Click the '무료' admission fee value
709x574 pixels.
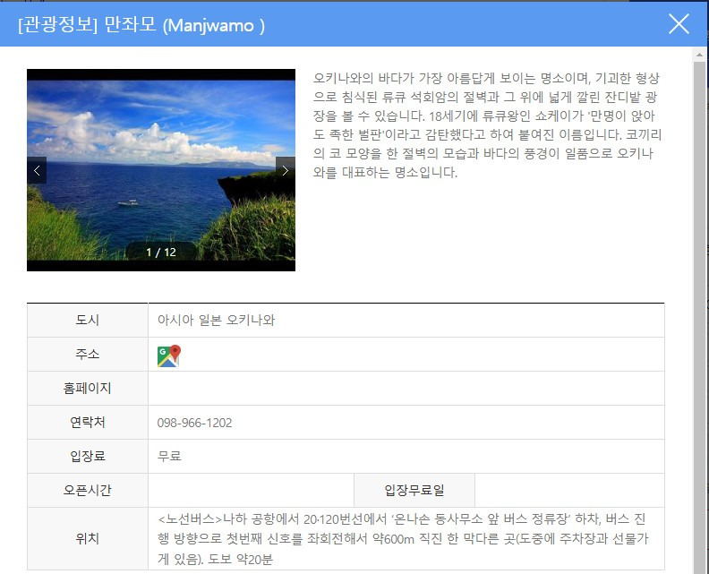point(169,456)
